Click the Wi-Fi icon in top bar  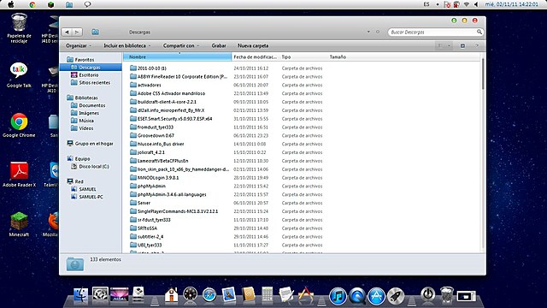467,4
